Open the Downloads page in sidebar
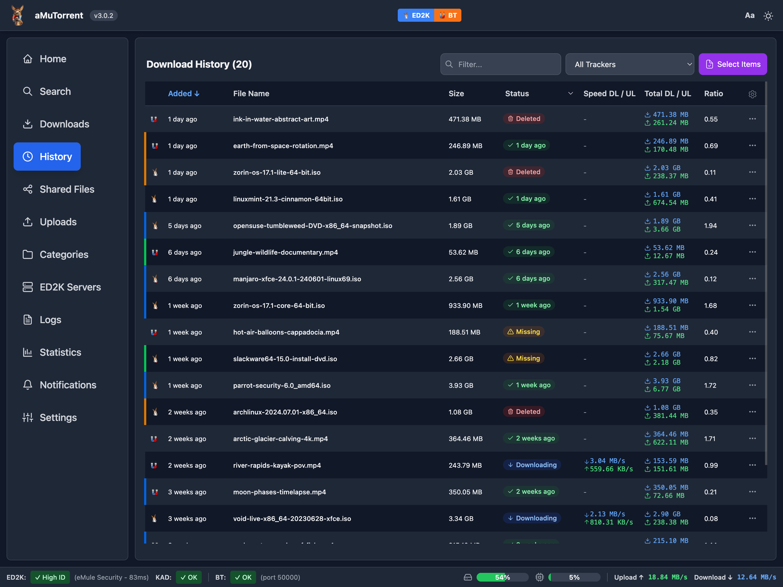Screen dimensions: 783x587 [64, 124]
